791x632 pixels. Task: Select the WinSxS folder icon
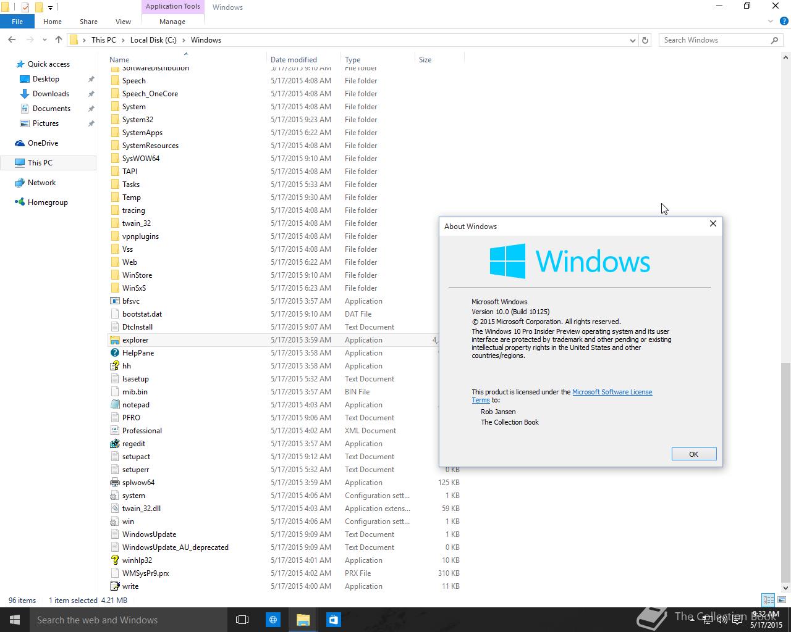click(x=114, y=288)
